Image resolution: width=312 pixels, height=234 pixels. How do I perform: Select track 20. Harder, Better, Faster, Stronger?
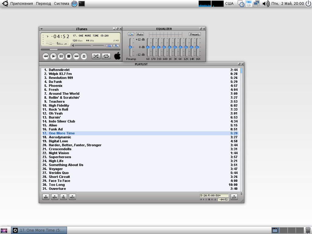point(140,145)
